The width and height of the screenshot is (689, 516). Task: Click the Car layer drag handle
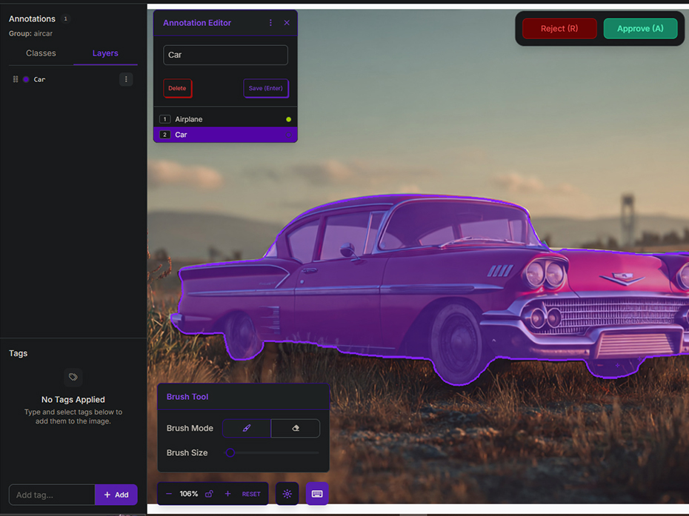tap(16, 79)
